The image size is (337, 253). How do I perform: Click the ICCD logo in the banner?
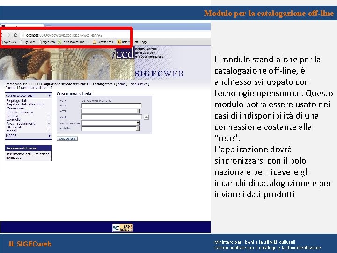124,53
